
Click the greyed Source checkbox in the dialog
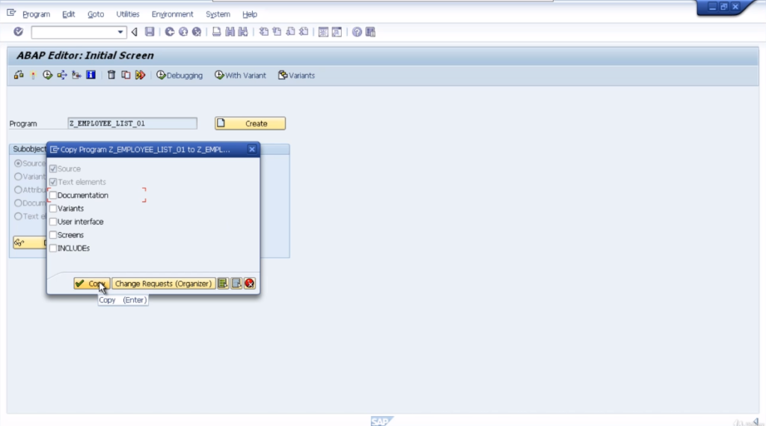(53, 168)
